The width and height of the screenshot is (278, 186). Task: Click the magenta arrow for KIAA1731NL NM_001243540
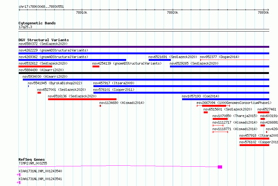pyautogui.click(x=18, y=175)
